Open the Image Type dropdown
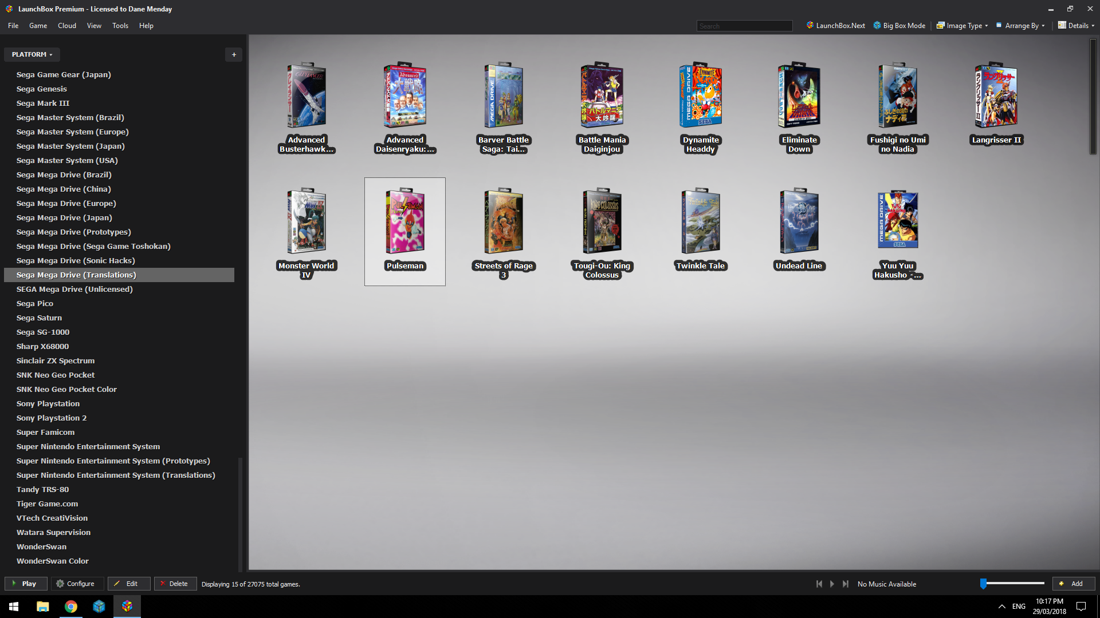The height and width of the screenshot is (618, 1100). click(962, 26)
